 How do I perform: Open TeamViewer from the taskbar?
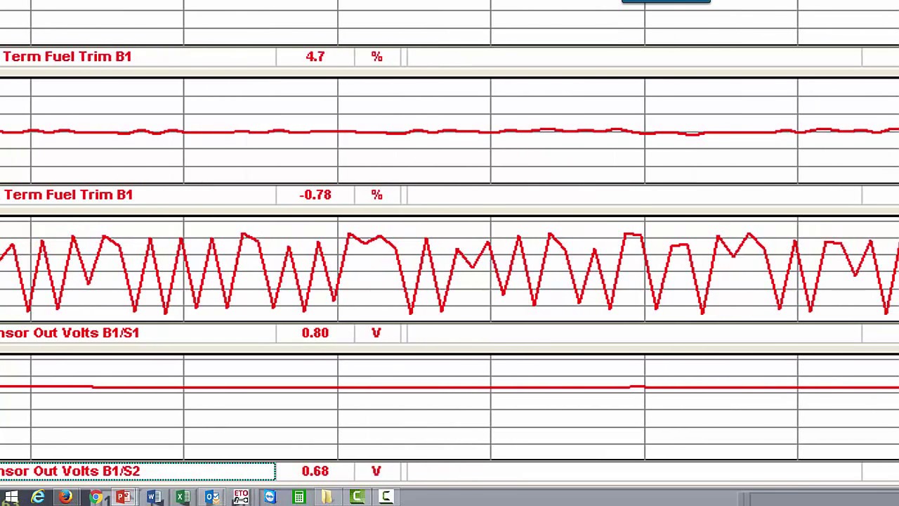270,498
